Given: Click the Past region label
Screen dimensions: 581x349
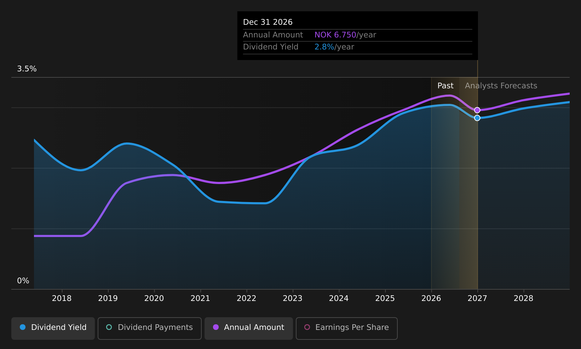Looking at the screenshot, I should tap(445, 86).
